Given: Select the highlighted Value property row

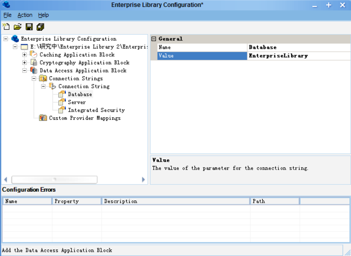Looking at the screenshot, I should tap(254, 56).
